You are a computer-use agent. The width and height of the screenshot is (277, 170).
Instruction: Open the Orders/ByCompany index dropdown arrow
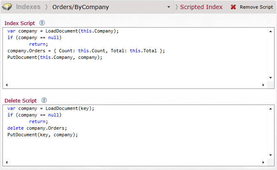169,7
